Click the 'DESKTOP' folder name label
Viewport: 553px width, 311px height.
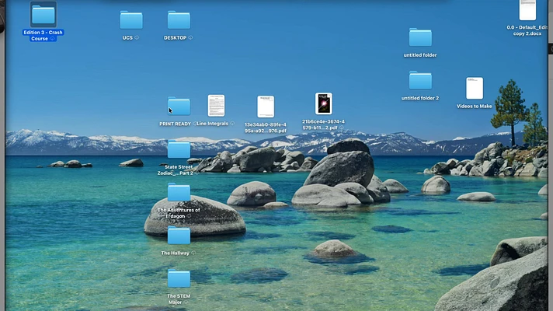point(176,37)
